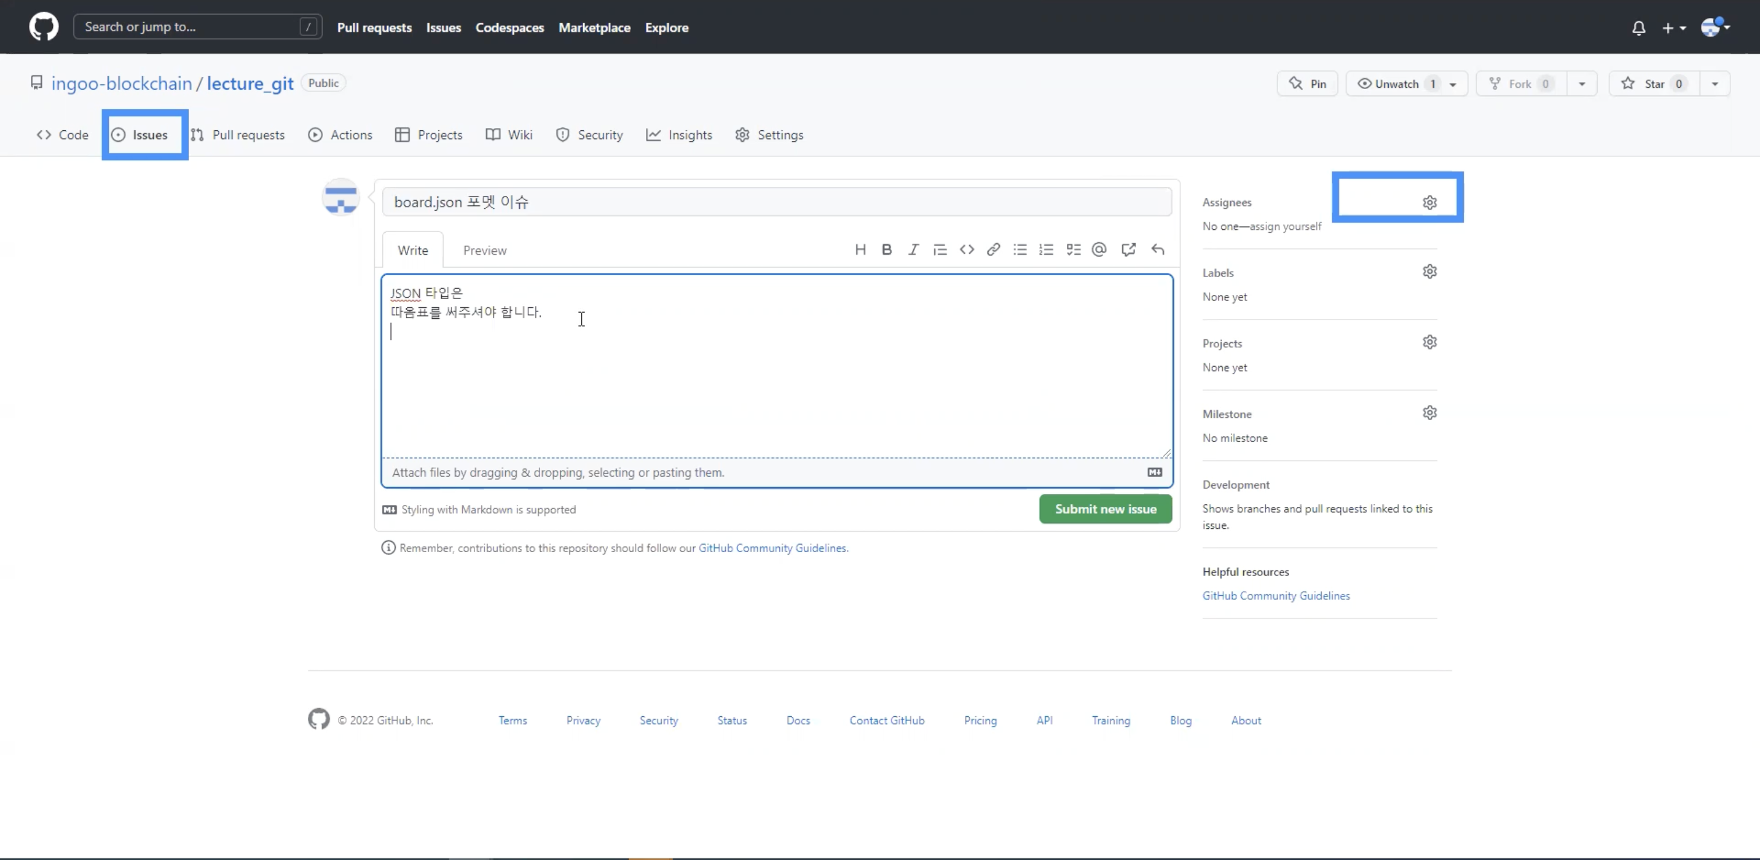Open Labels gear settings

[x=1429, y=272]
